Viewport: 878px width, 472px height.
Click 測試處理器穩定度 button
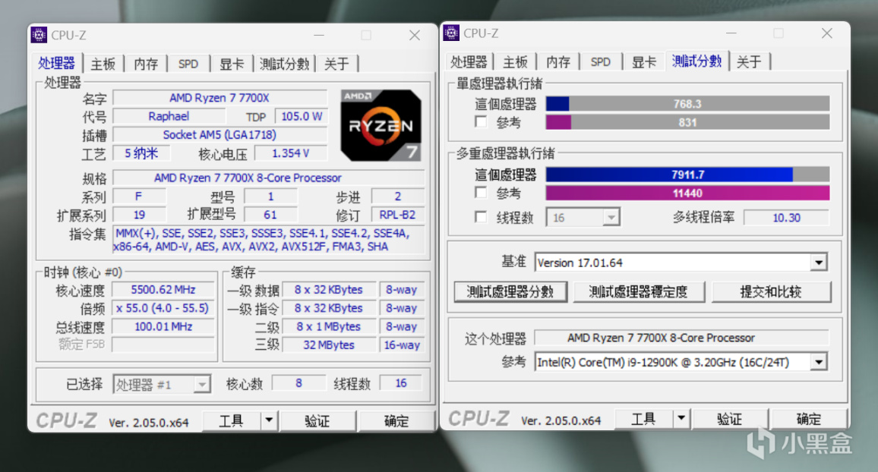pos(638,291)
